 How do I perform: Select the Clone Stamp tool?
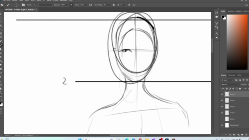[1, 49]
